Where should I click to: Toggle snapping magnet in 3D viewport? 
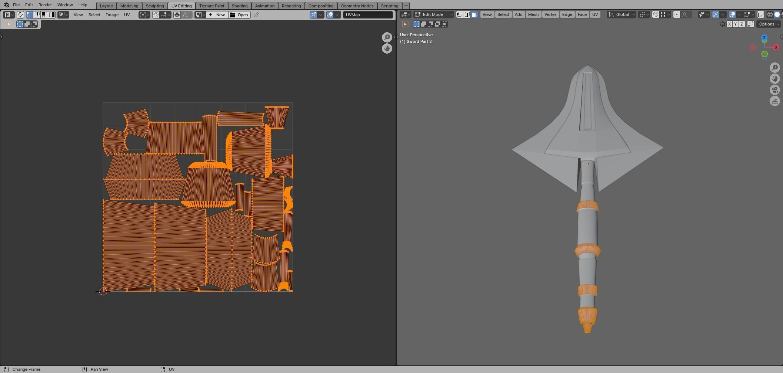point(655,14)
